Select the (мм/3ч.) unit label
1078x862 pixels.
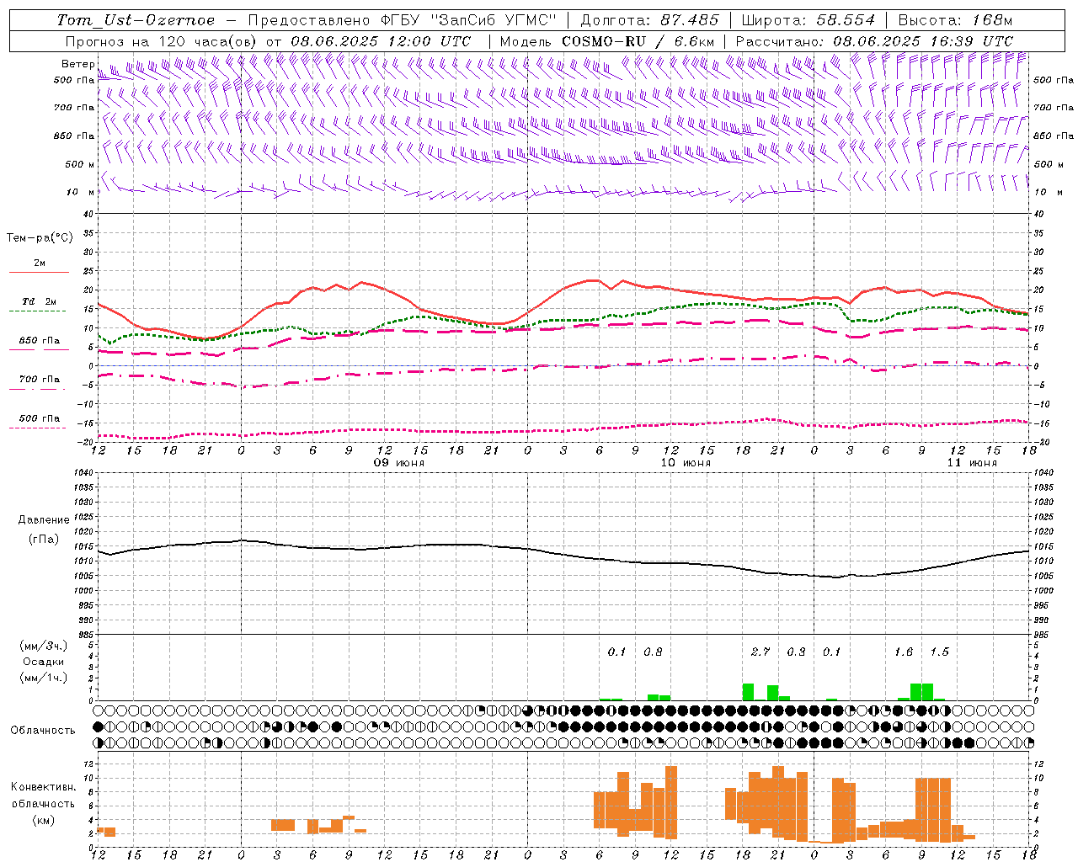pyautogui.click(x=44, y=646)
